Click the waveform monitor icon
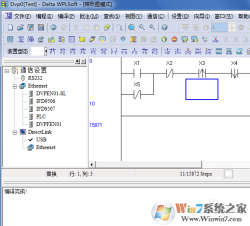 239,51
